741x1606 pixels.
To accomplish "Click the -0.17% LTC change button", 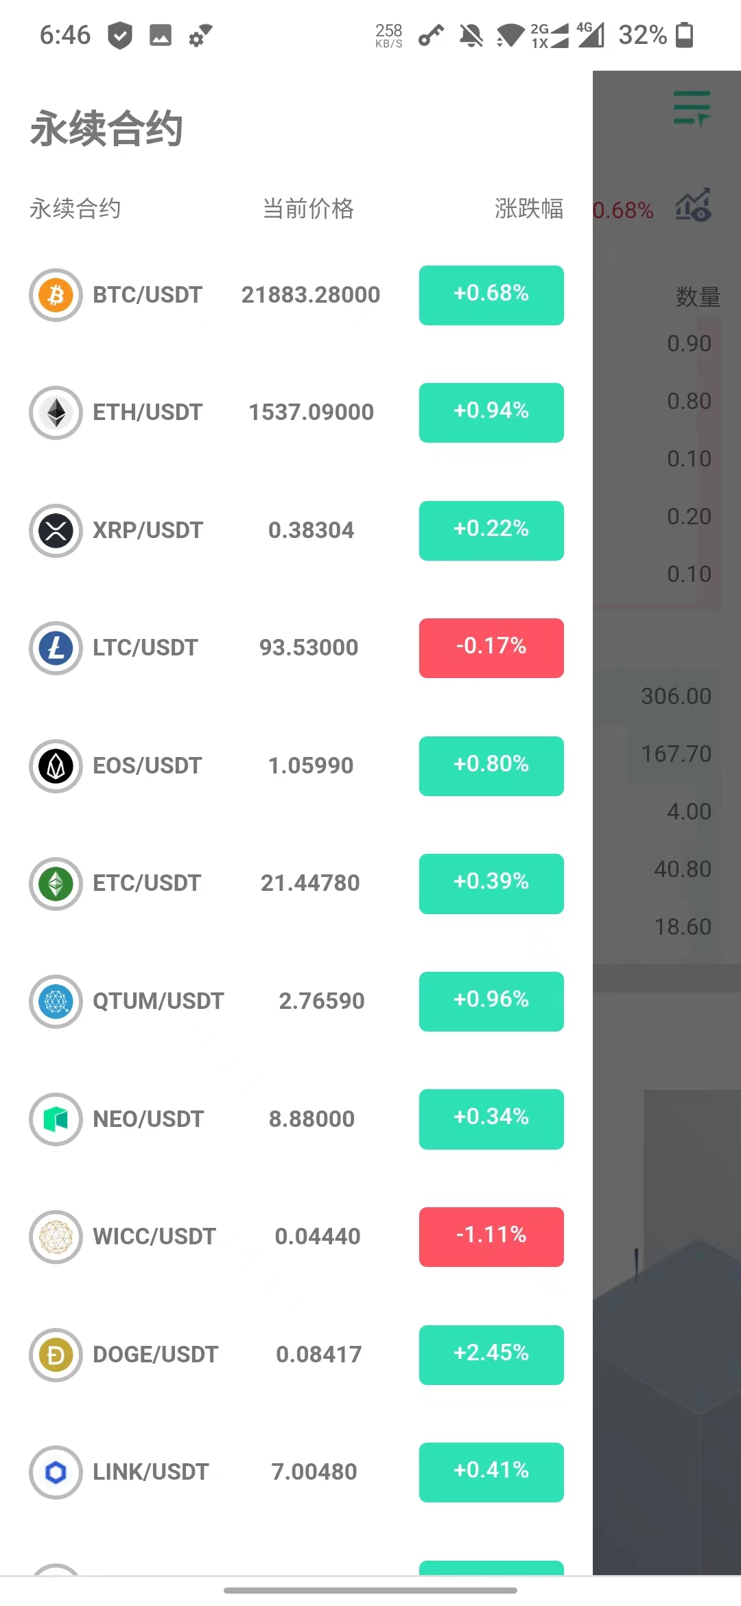I will pyautogui.click(x=491, y=648).
